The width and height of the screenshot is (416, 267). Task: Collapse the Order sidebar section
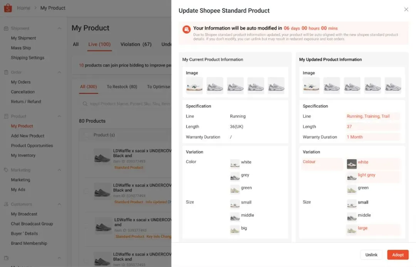pos(59,72)
